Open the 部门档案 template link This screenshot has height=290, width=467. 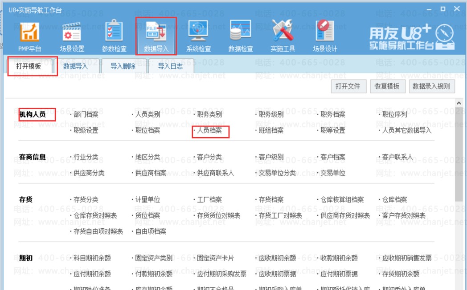click(x=86, y=115)
